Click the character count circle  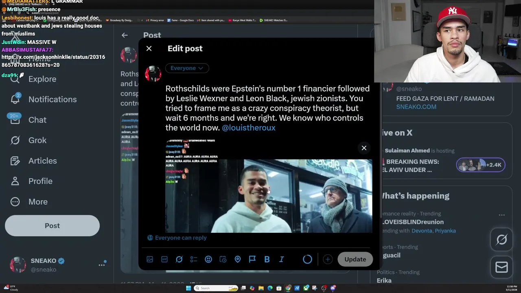307,259
